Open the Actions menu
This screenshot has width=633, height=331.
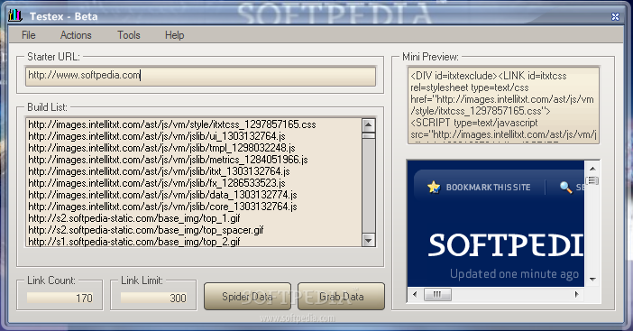(76, 35)
